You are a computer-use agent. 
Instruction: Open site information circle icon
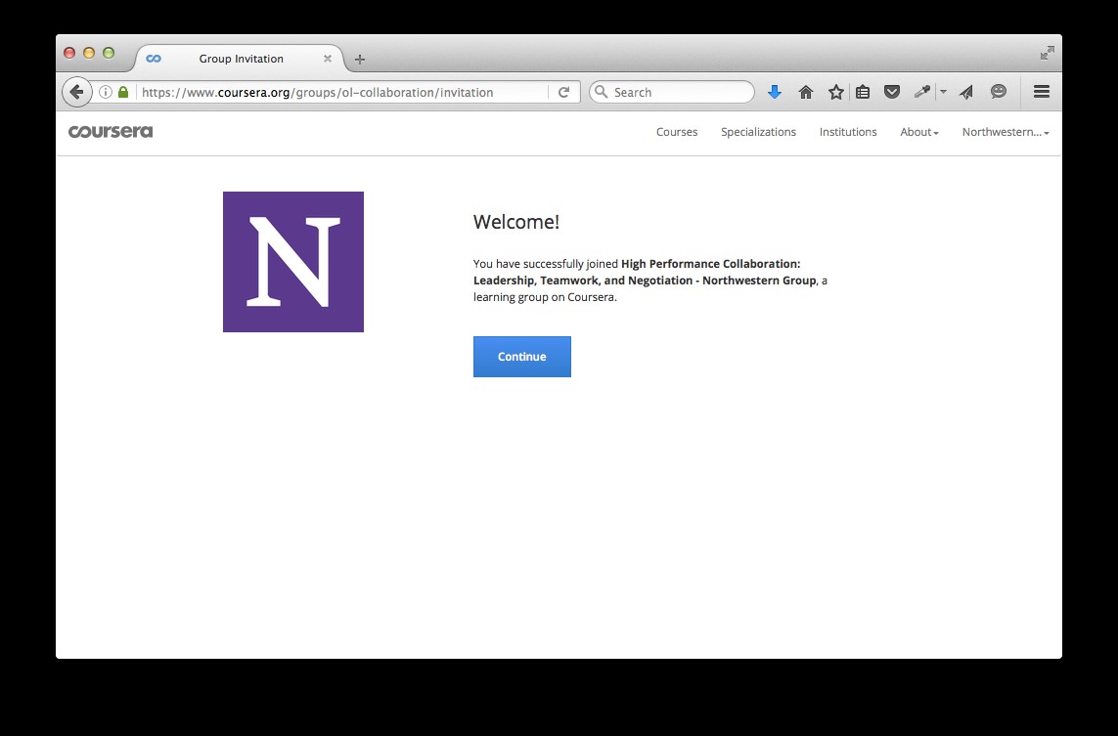coord(106,92)
